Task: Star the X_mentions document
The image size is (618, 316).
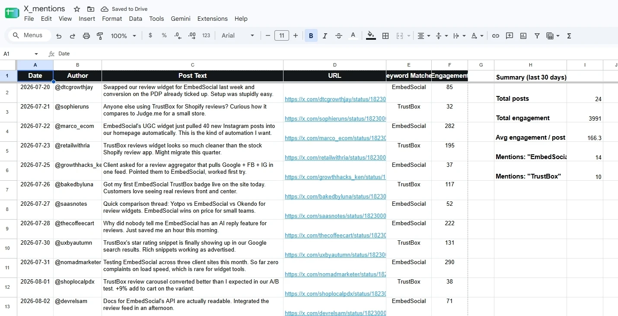Action: pyautogui.click(x=77, y=9)
